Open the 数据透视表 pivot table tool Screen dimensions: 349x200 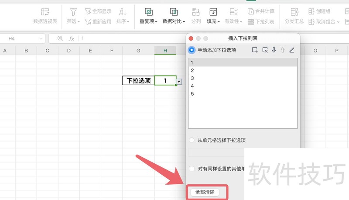[x=45, y=16]
